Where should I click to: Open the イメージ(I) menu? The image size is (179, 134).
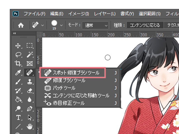79,14
